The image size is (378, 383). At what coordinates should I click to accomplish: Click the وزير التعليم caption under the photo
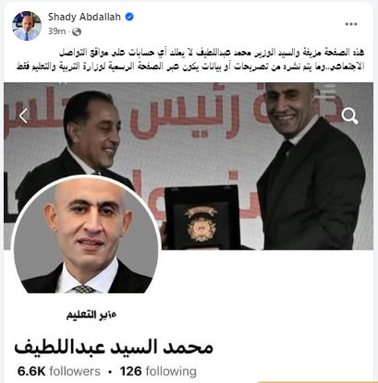[x=91, y=315]
